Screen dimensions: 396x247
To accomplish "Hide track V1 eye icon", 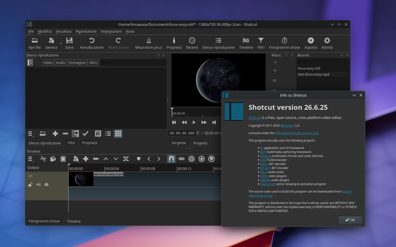I will 46,185.
